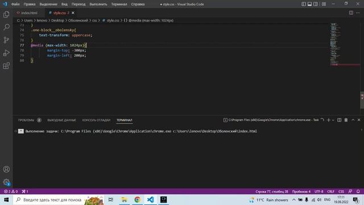Maximize the panel with chevron up
This screenshot has height=205, width=364.
click(x=353, y=120)
